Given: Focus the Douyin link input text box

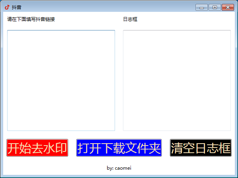Looking at the screenshot, I should click(x=61, y=80).
